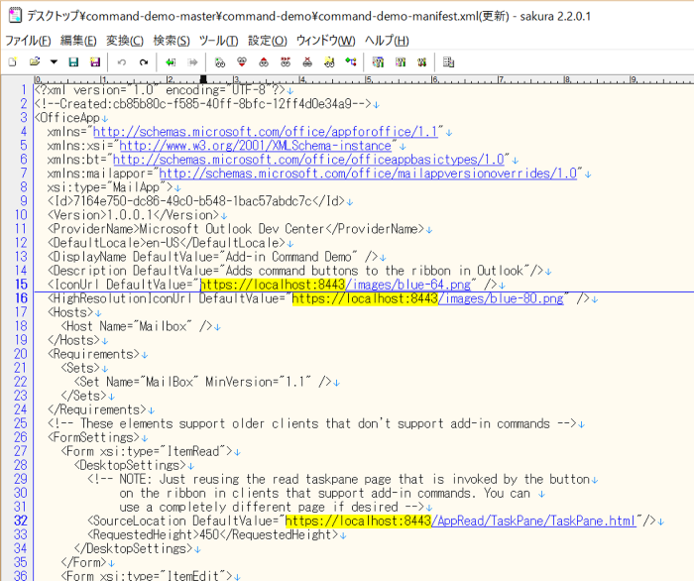Viewport: 694px width, 581px height.
Task: Open the 編集(E) menu
Action: (x=78, y=41)
